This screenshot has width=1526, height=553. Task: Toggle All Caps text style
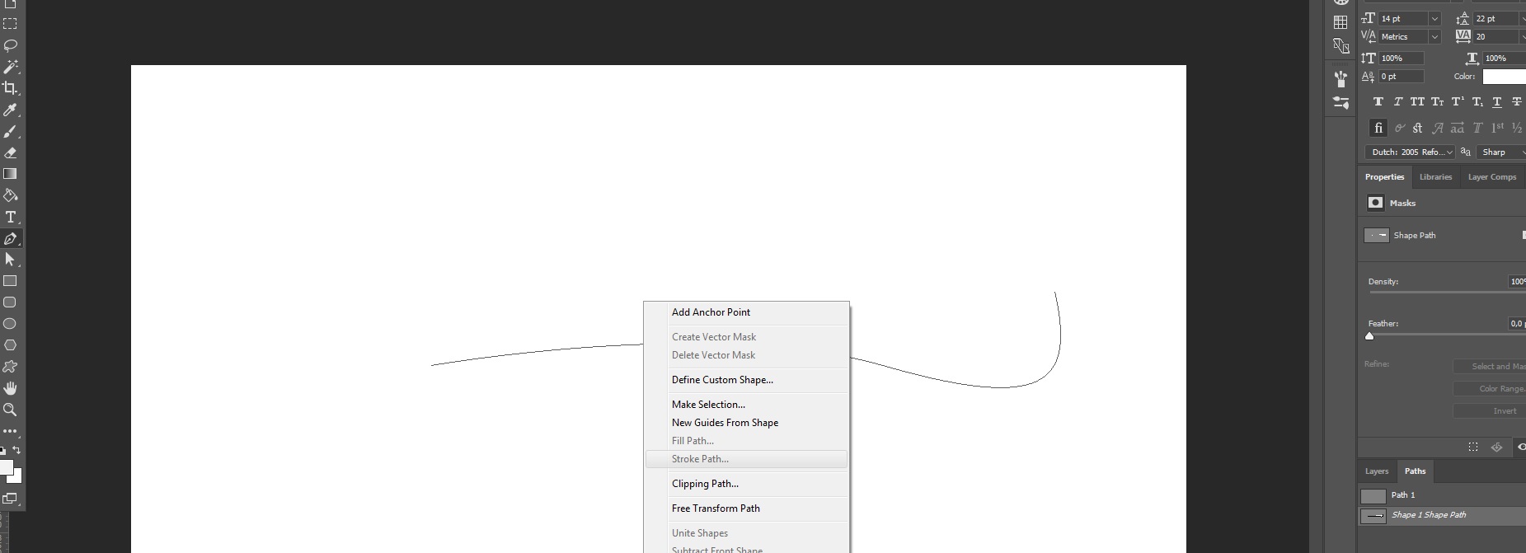coord(1417,102)
